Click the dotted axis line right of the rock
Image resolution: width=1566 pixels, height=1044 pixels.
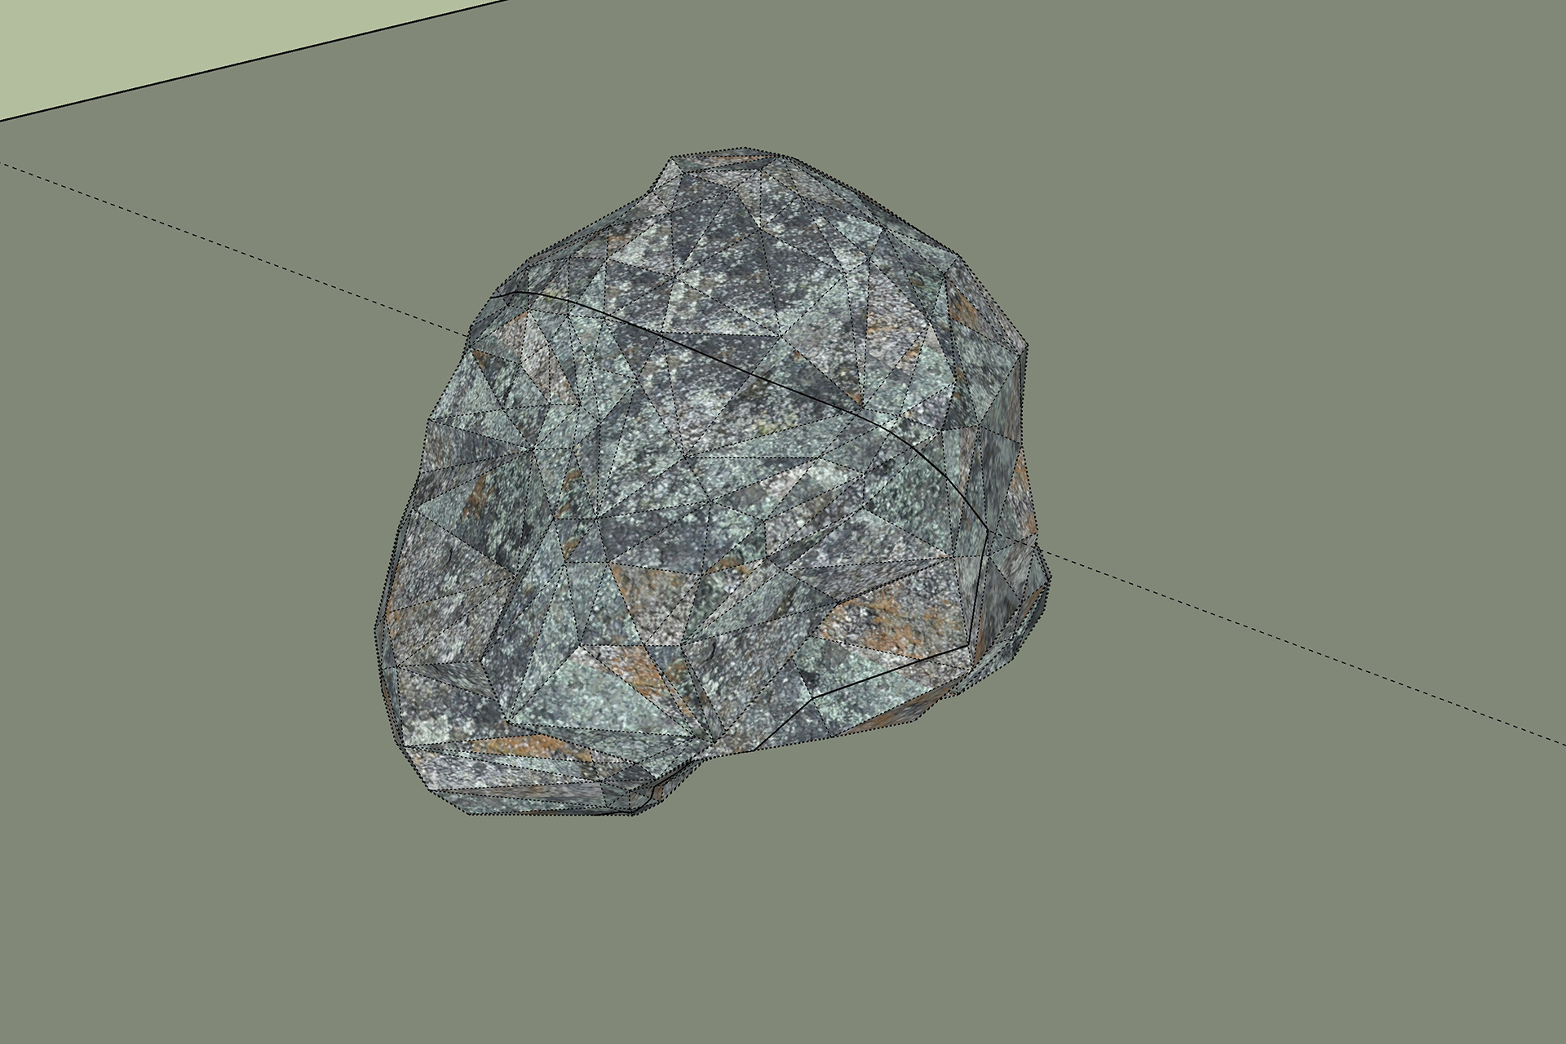tap(1305, 648)
